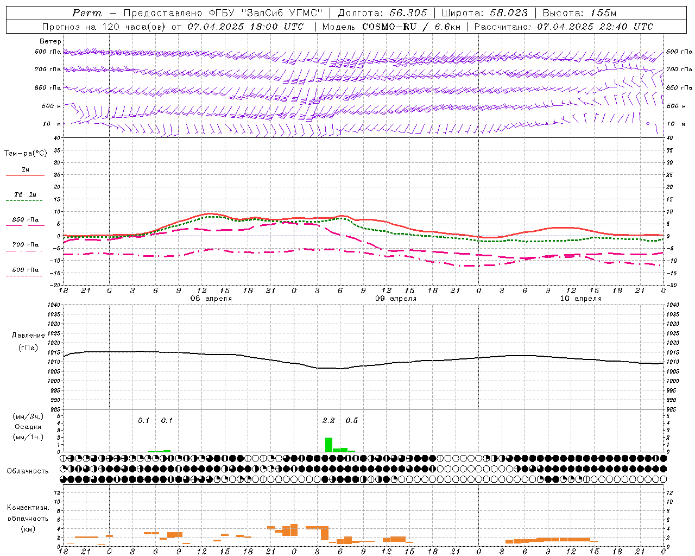This screenshot has width=695, height=556.
Task: Click the "(км)" unit label of convective clouds
Action: point(28,529)
